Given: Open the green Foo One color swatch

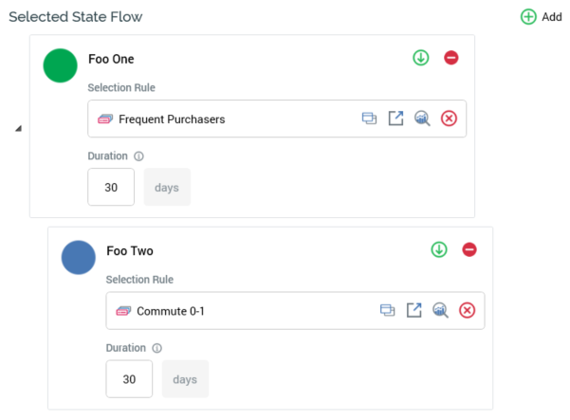Looking at the screenshot, I should [x=60, y=65].
